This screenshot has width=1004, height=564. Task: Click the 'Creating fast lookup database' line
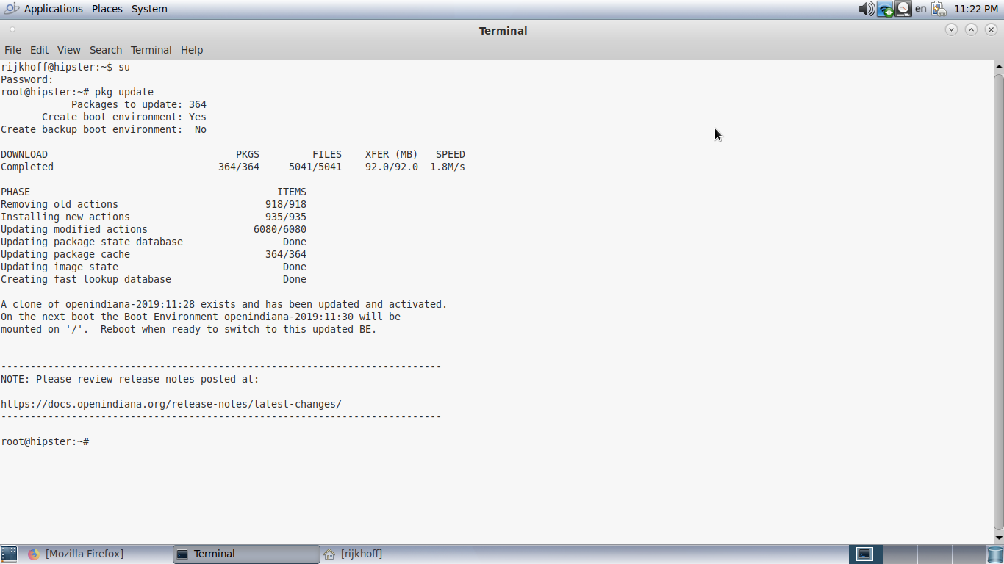(154, 279)
